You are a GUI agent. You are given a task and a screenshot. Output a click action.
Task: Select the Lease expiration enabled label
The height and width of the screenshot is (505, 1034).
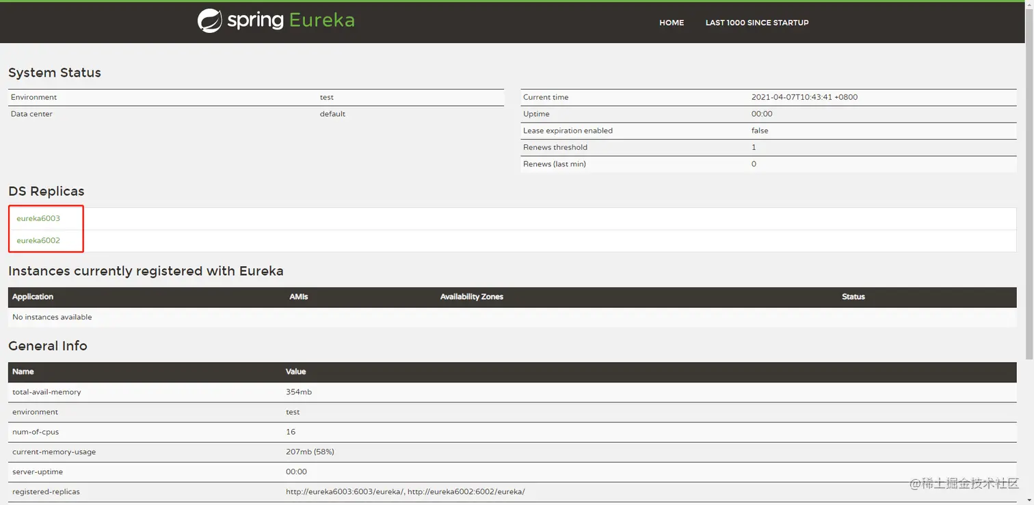(568, 131)
